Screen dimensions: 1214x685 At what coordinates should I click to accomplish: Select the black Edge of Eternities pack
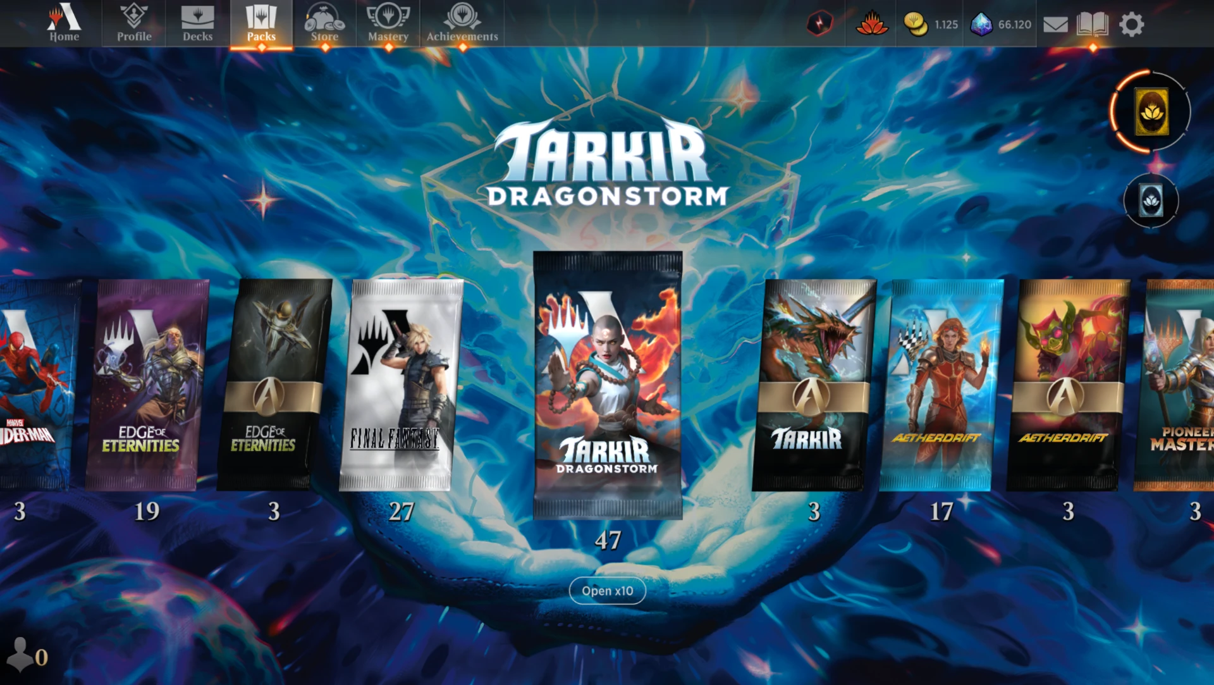[274, 385]
